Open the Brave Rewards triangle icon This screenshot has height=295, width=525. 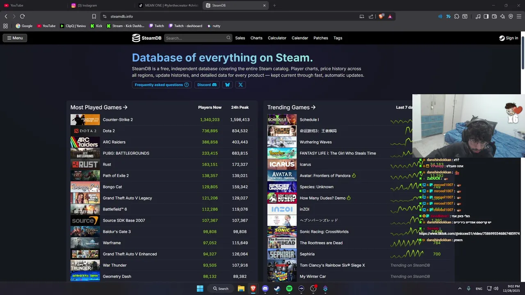(390, 16)
